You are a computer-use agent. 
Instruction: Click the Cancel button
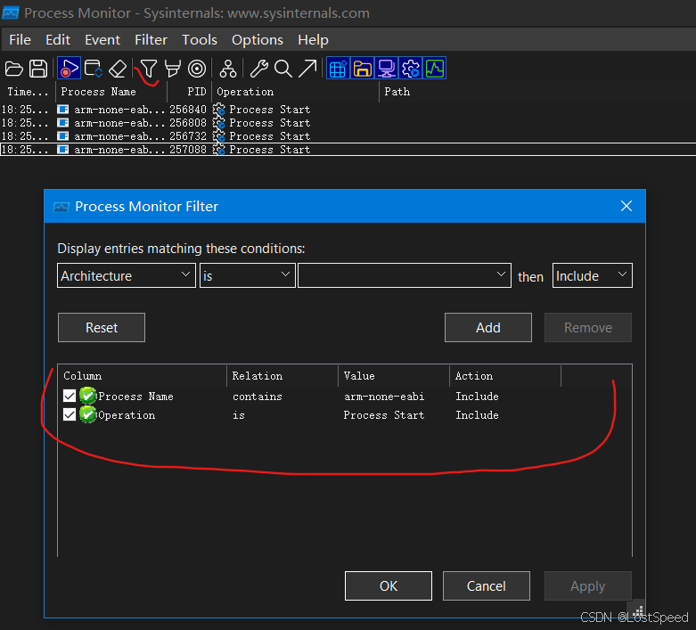click(x=486, y=586)
